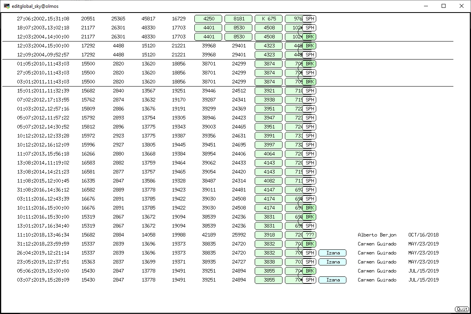
Task: Select 4323 in the 12:09:2004 row
Action: (268, 55)
